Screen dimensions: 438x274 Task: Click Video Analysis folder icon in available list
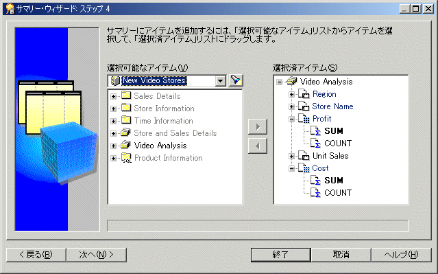pos(126,145)
